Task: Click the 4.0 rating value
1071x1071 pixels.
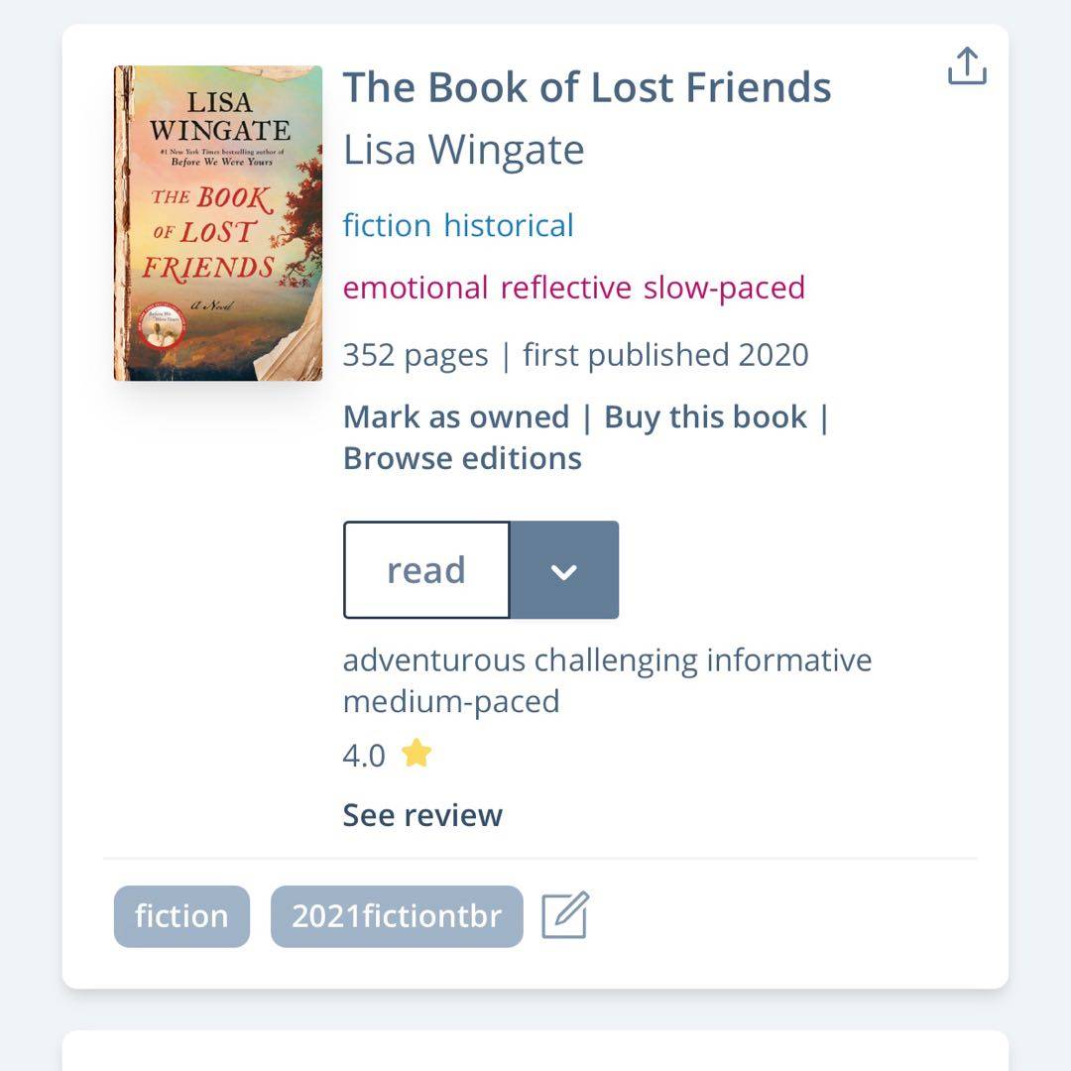Action: 364,756
